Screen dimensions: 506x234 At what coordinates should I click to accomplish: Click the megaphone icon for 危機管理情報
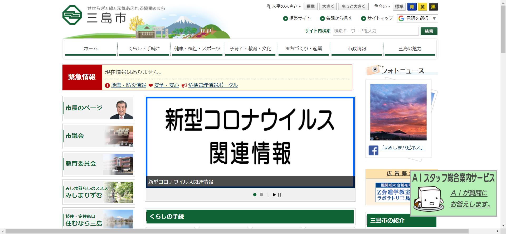[184, 85]
